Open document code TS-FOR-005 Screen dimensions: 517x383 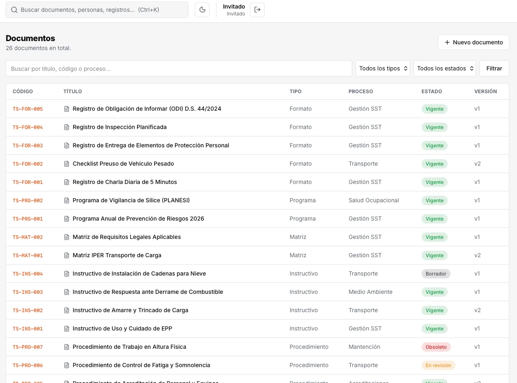click(28, 109)
